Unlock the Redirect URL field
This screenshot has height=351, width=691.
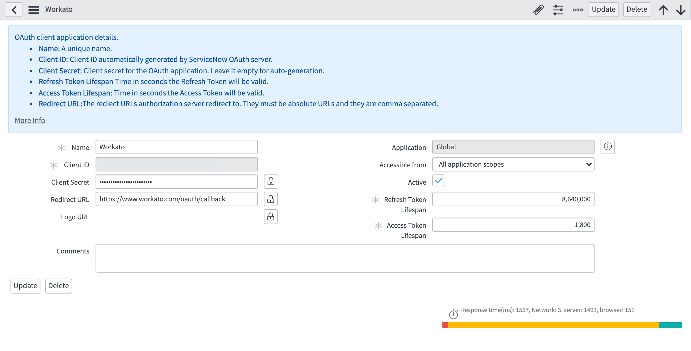click(270, 199)
